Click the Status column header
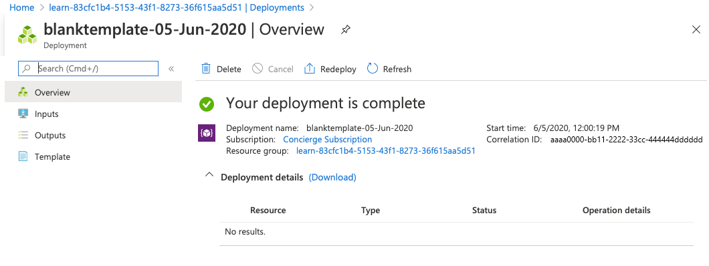 [x=484, y=211]
